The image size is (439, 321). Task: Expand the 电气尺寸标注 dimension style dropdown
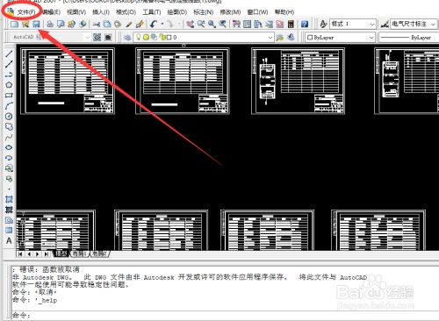434,24
